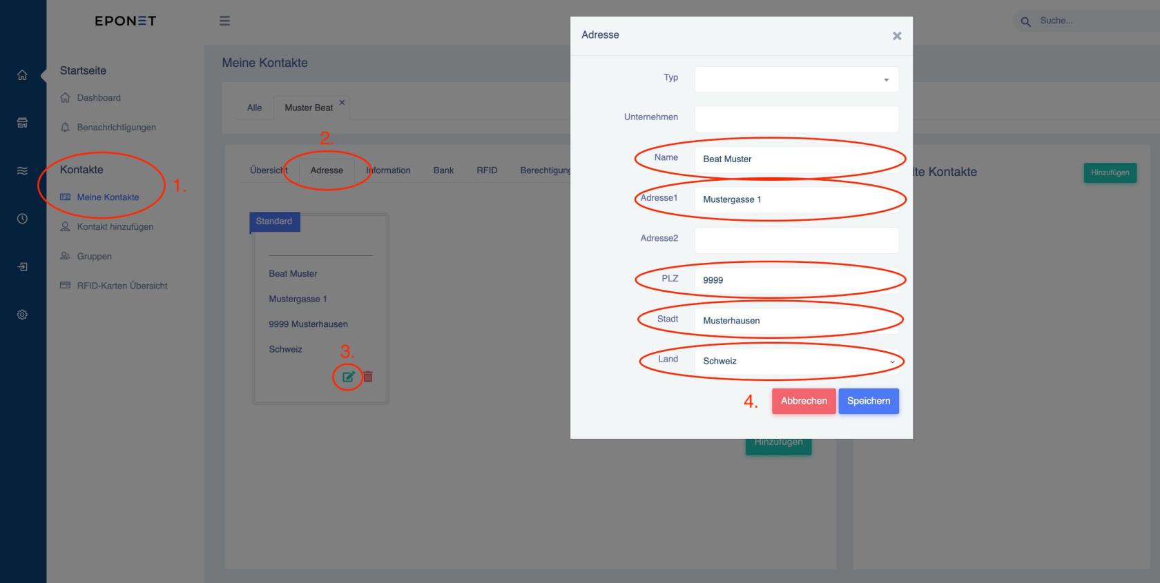The width and height of the screenshot is (1160, 583).
Task: Click the Adresse2 input field
Action: pyautogui.click(x=796, y=240)
